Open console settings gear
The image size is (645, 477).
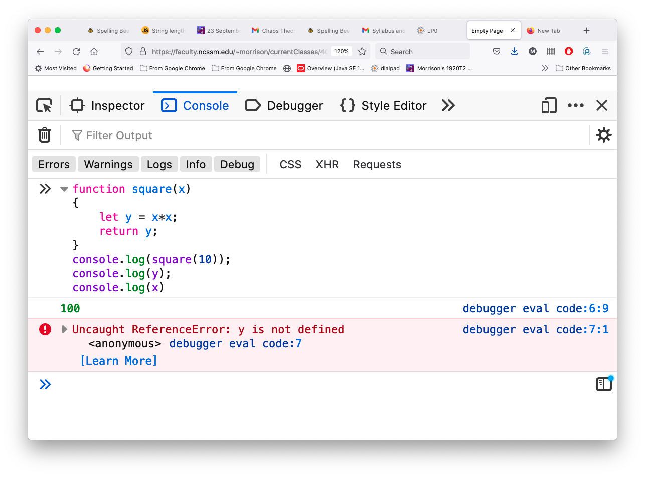(603, 135)
